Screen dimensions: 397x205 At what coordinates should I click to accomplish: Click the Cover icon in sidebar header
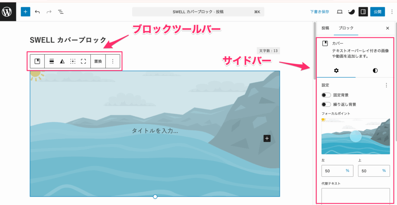click(x=325, y=43)
